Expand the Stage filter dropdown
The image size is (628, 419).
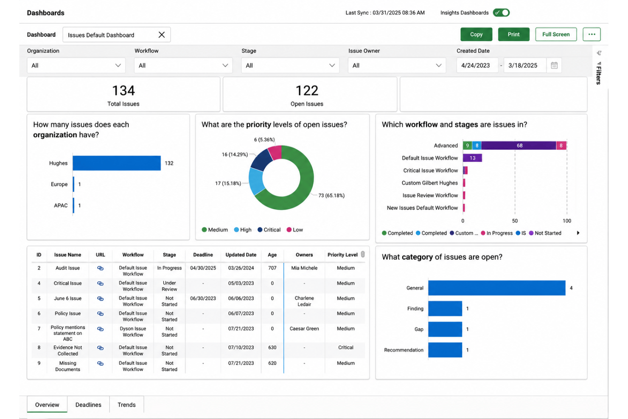(x=290, y=65)
